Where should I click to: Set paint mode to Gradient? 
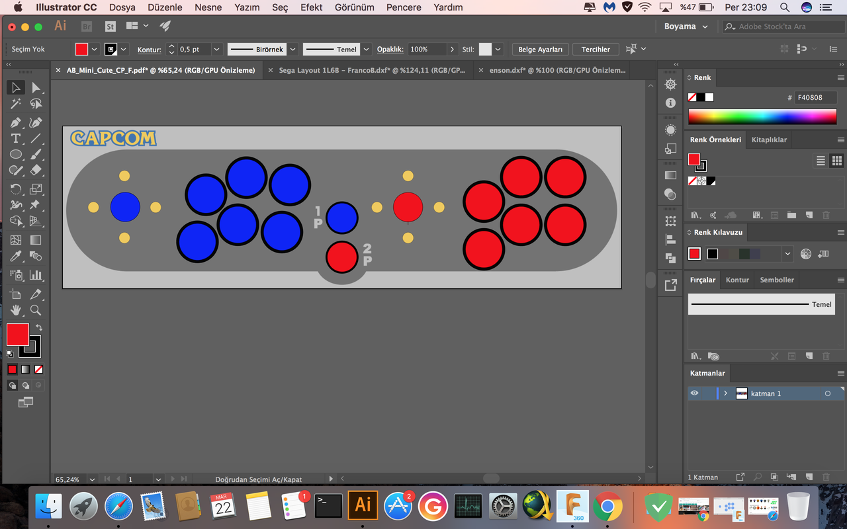(25, 370)
